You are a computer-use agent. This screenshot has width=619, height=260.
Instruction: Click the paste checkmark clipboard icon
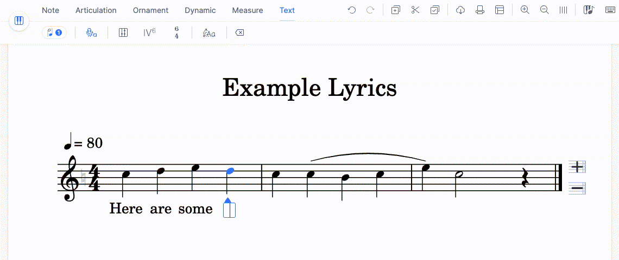[x=434, y=10]
